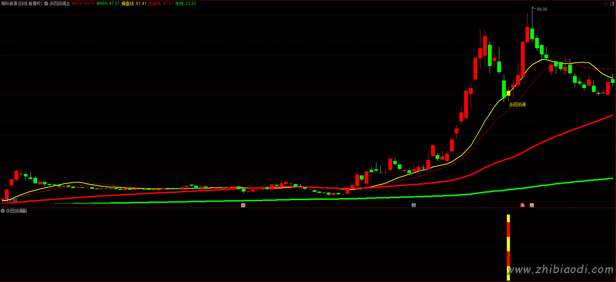Image resolution: width=616 pixels, height=282 pixels.
Task: Click the 15.80 low price marker
Action: pos(10,200)
